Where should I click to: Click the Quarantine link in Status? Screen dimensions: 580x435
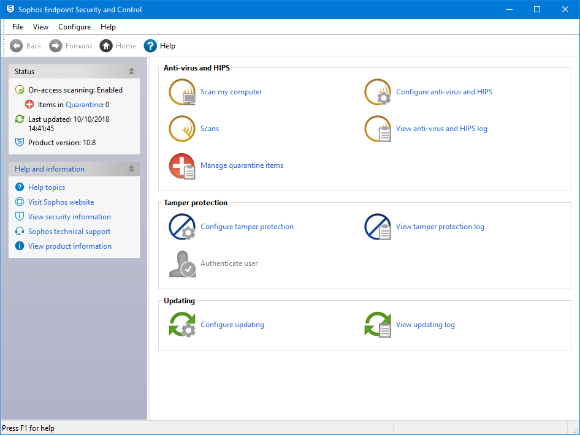83,105
